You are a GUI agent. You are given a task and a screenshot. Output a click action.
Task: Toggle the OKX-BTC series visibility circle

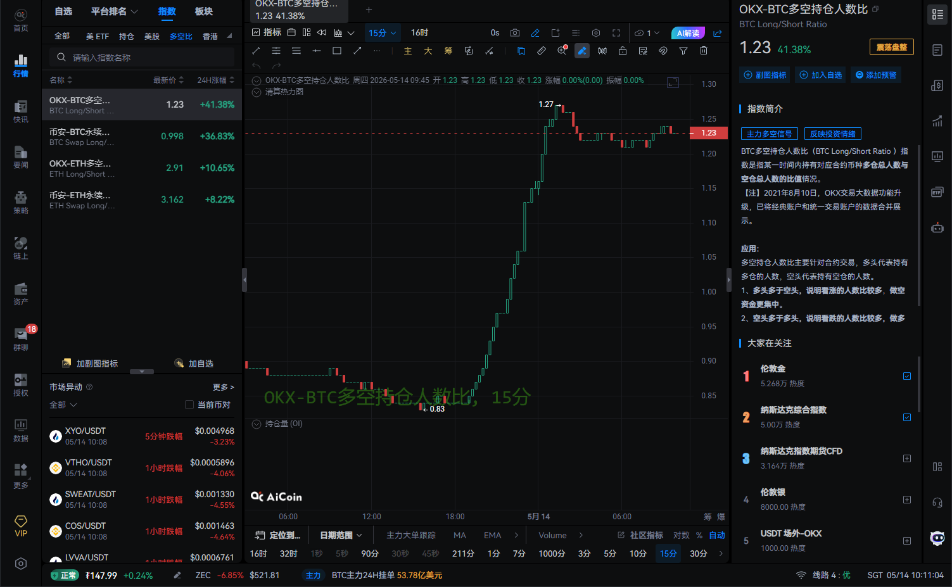point(257,80)
